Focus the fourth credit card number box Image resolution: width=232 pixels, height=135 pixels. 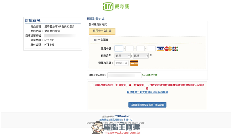tap(151, 48)
